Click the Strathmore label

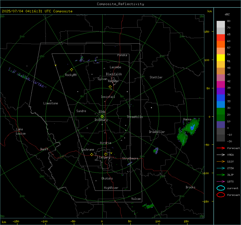point(130,158)
